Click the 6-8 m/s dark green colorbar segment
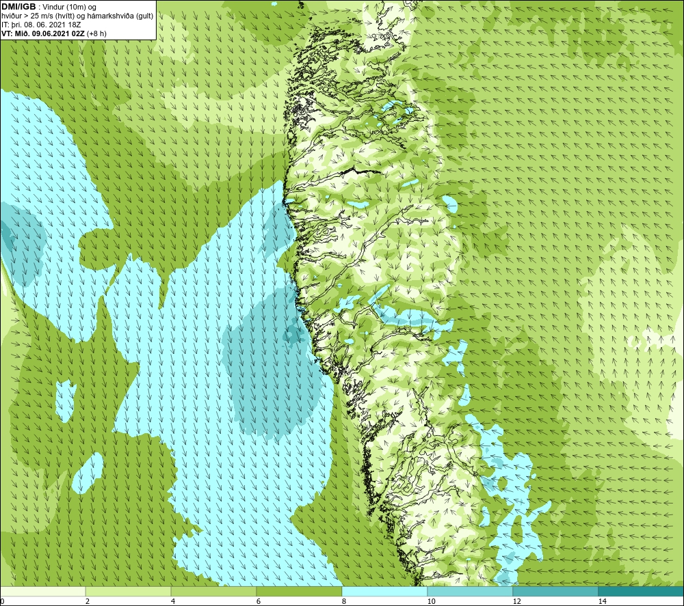 pos(300,592)
